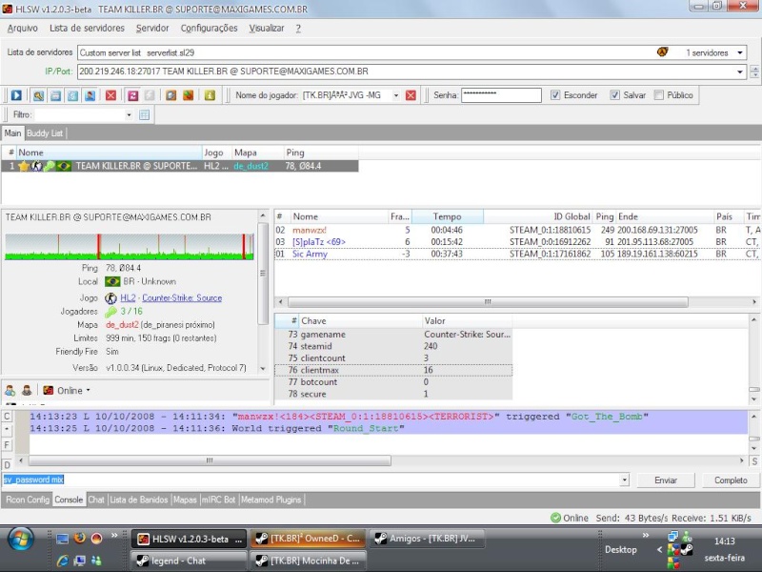Open legend - Chat taskbar window
The image size is (762, 572).
tap(188, 561)
